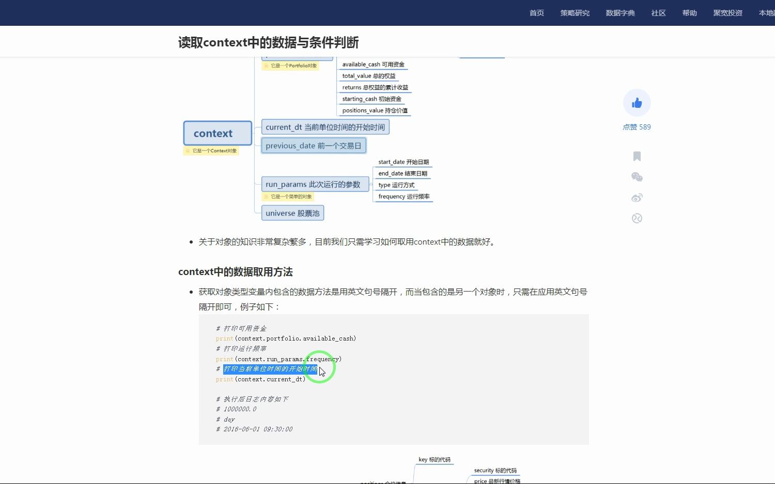Click 它是一个Portfolio对象 yellow note

[x=290, y=66]
